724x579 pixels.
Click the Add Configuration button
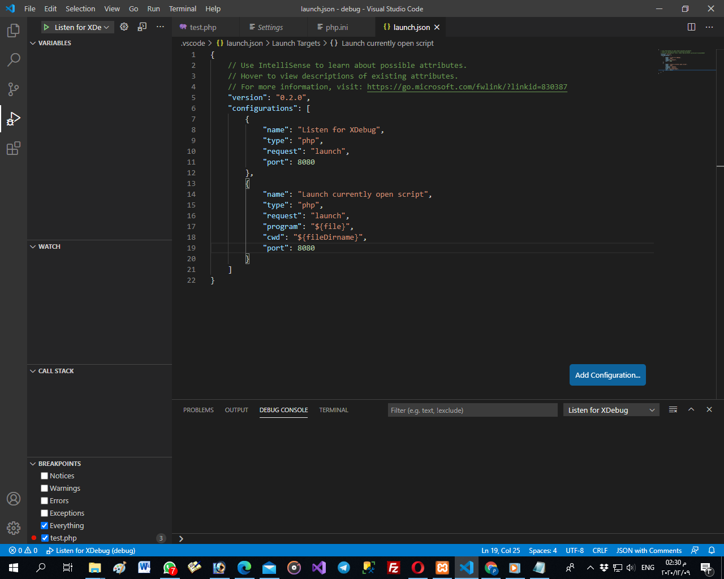[607, 375]
